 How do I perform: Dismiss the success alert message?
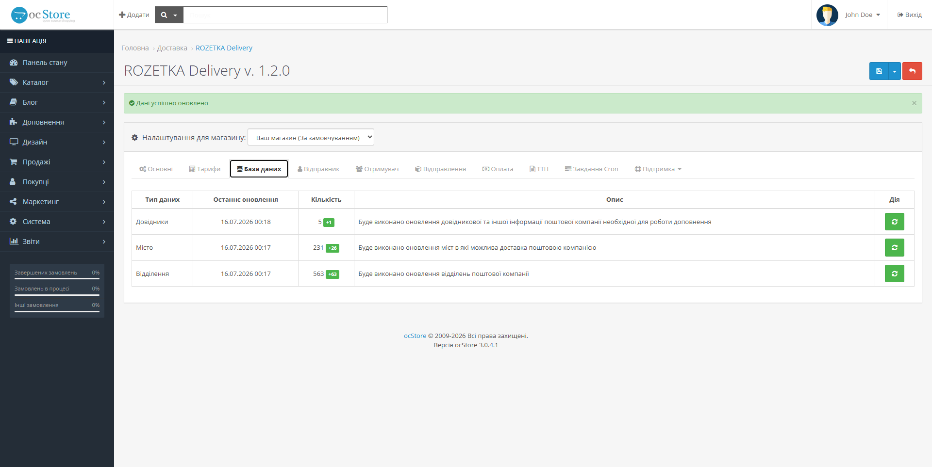click(914, 103)
